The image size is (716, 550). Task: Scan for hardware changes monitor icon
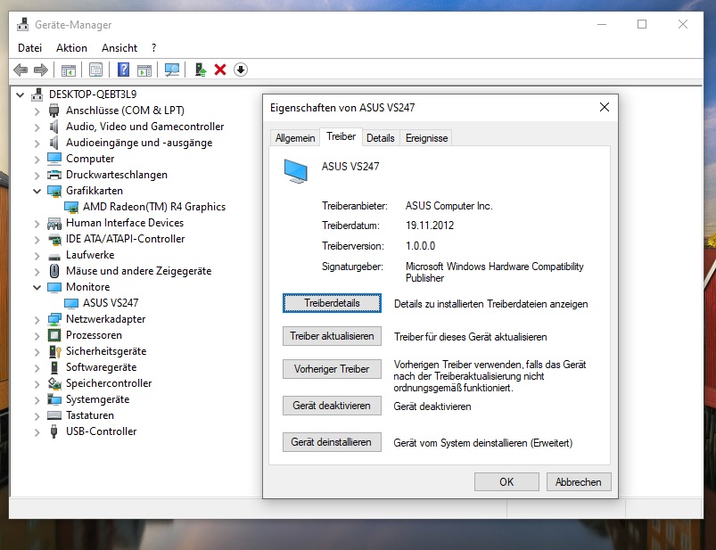pyautogui.click(x=172, y=70)
